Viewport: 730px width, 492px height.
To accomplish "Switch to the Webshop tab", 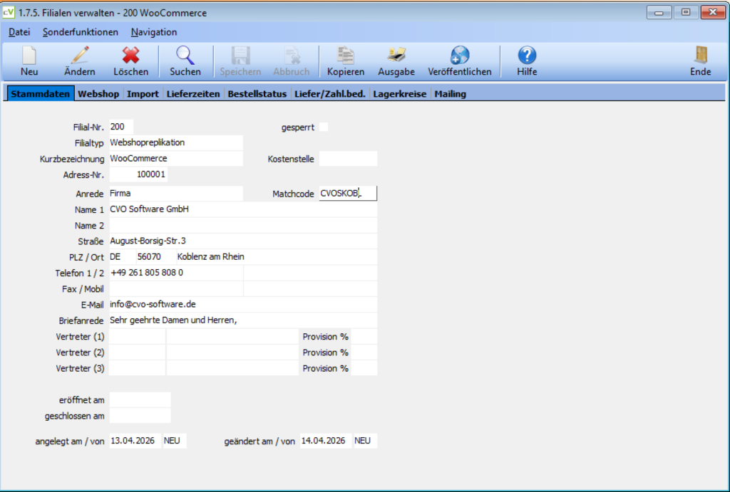I will click(98, 93).
